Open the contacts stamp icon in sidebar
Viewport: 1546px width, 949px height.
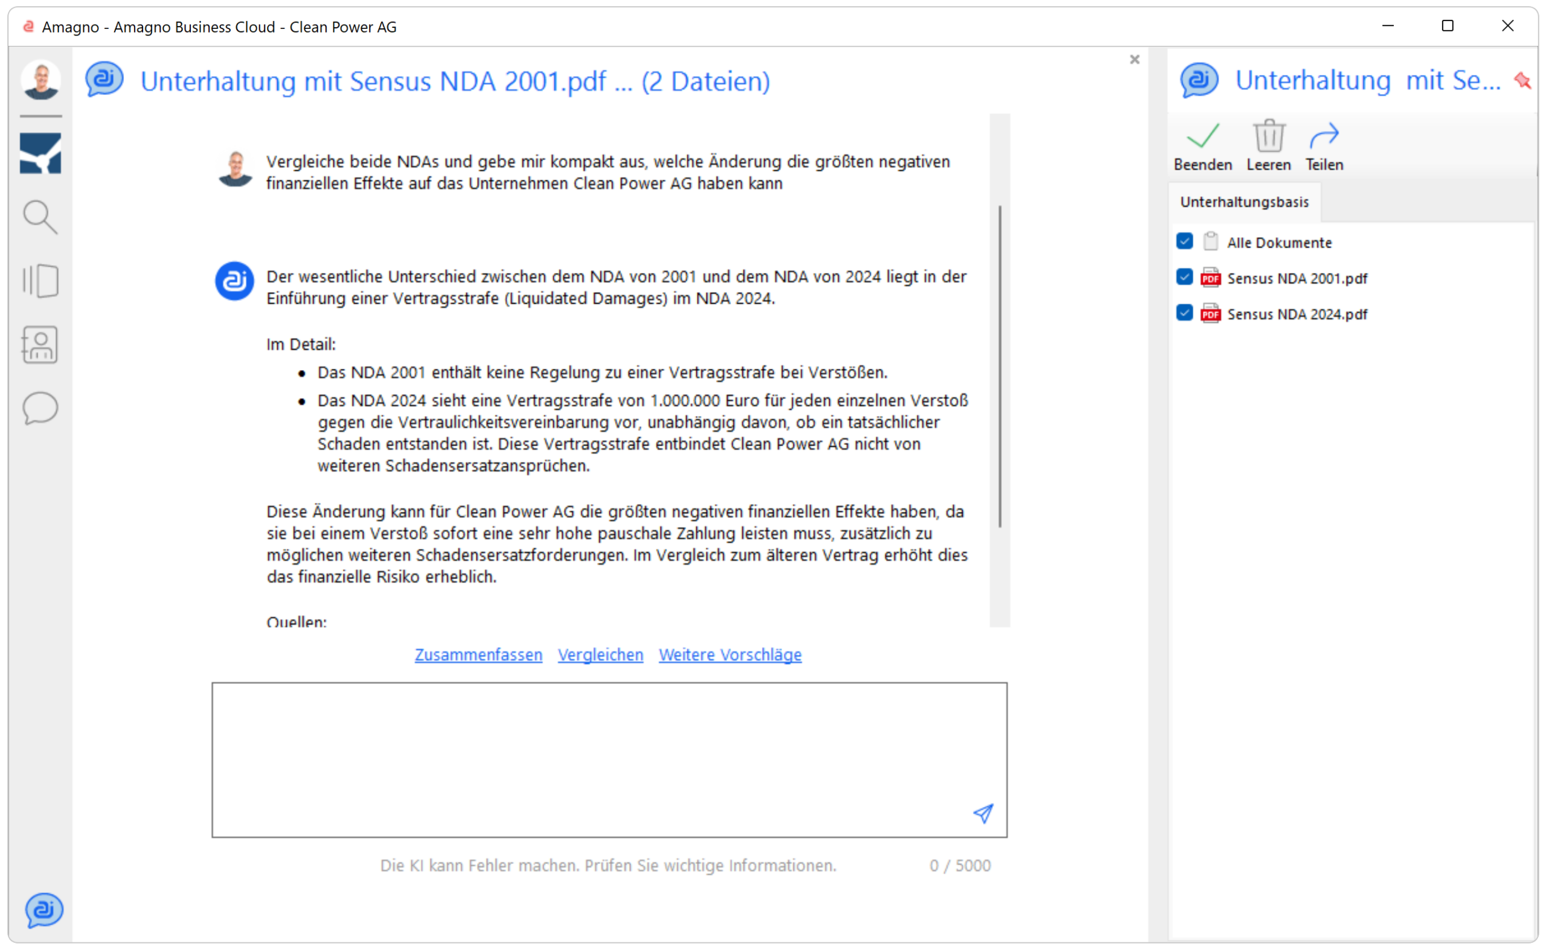[x=39, y=344]
